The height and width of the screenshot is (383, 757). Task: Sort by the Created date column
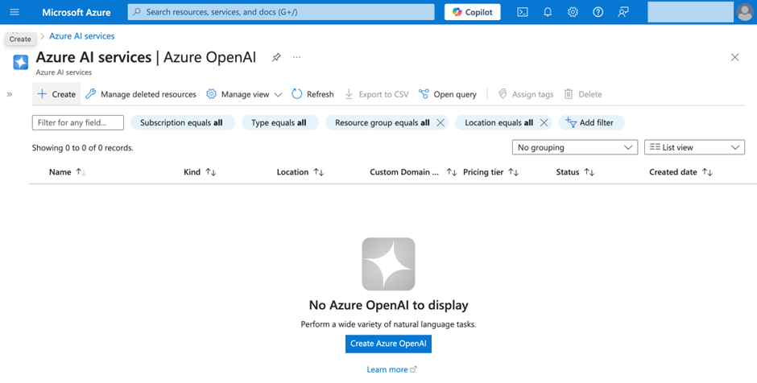(x=680, y=172)
